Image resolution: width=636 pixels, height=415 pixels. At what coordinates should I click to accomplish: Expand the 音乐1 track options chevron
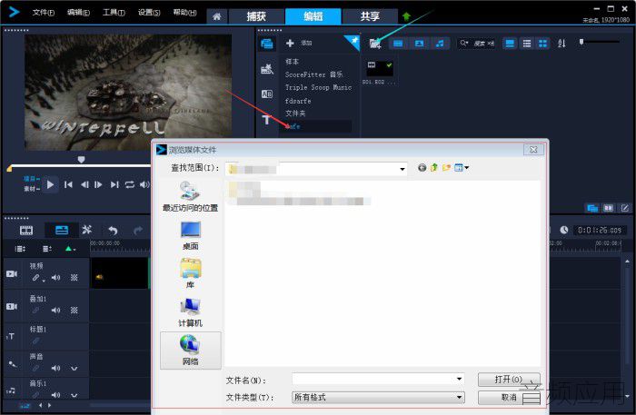point(75,395)
